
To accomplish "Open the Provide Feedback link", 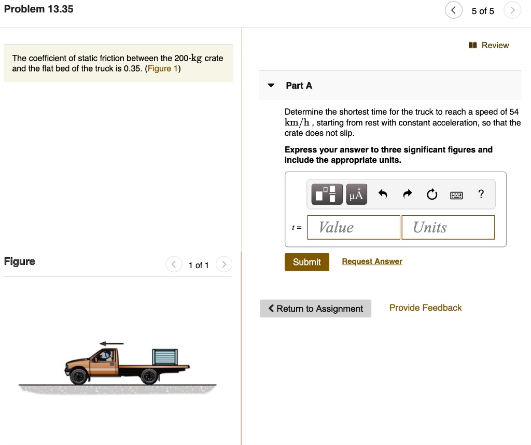I will coord(425,308).
